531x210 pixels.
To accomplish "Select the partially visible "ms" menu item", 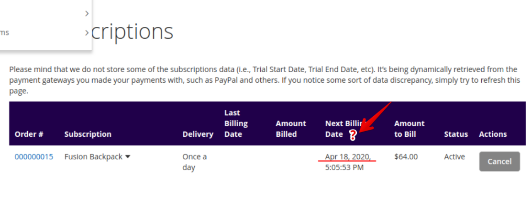I will (5, 33).
